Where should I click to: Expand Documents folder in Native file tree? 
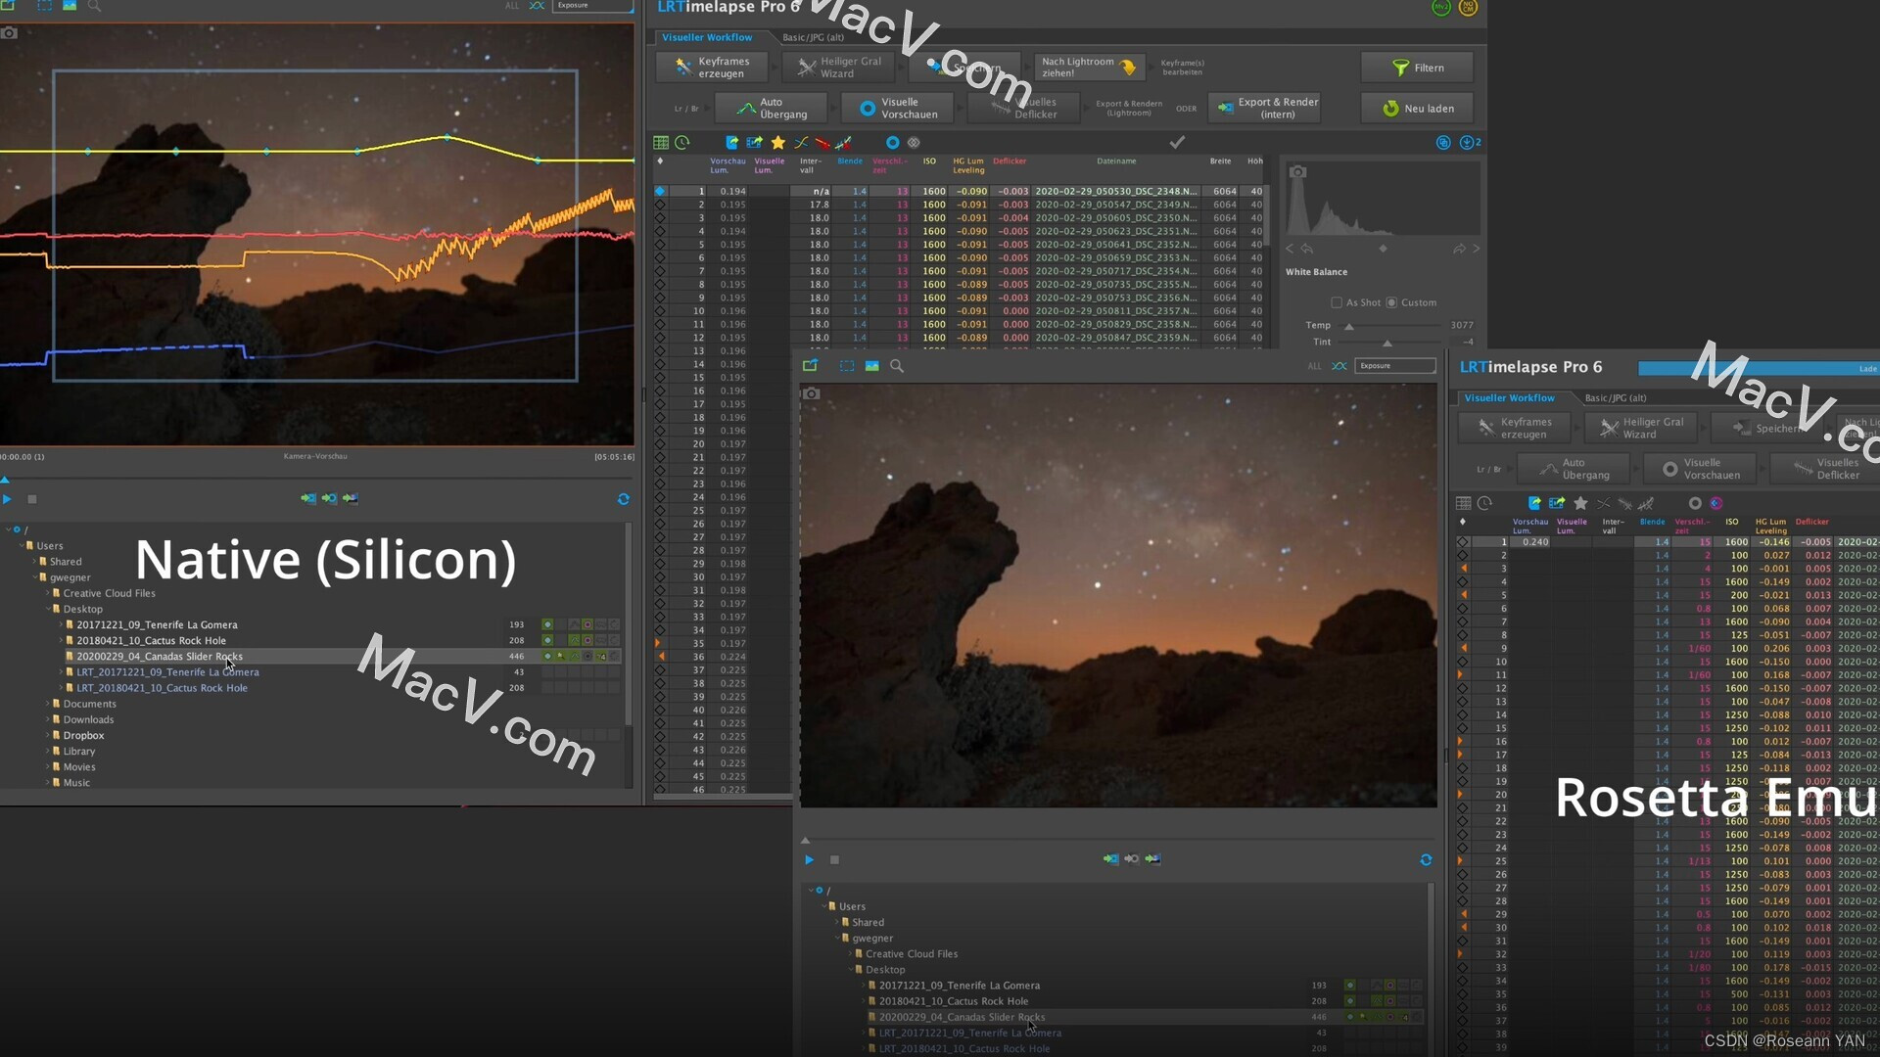(48, 704)
